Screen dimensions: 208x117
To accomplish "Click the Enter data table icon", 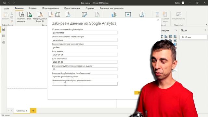I will tap(58, 14).
